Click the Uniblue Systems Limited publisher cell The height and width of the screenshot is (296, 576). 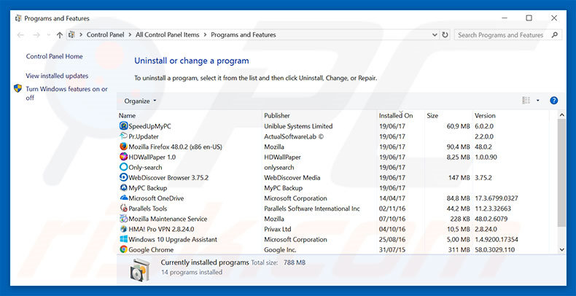298,126
